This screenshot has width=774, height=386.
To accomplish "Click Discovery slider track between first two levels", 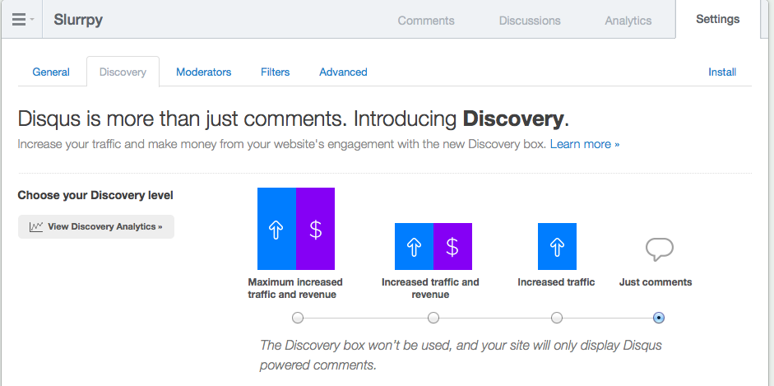I will 365,318.
